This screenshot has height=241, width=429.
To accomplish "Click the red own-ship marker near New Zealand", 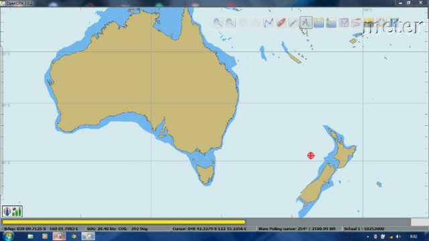I will click(x=311, y=155).
